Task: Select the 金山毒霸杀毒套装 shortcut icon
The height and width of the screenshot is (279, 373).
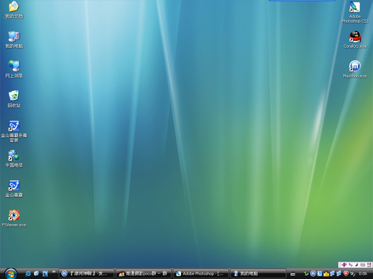Action: [x=14, y=126]
